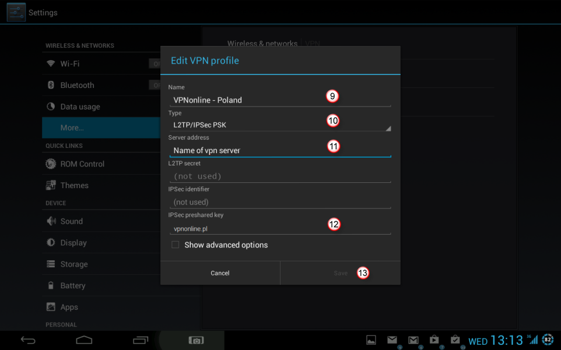Viewport: 561px width, 350px height.
Task: Open ROM Control gear icon
Action: [x=51, y=164]
